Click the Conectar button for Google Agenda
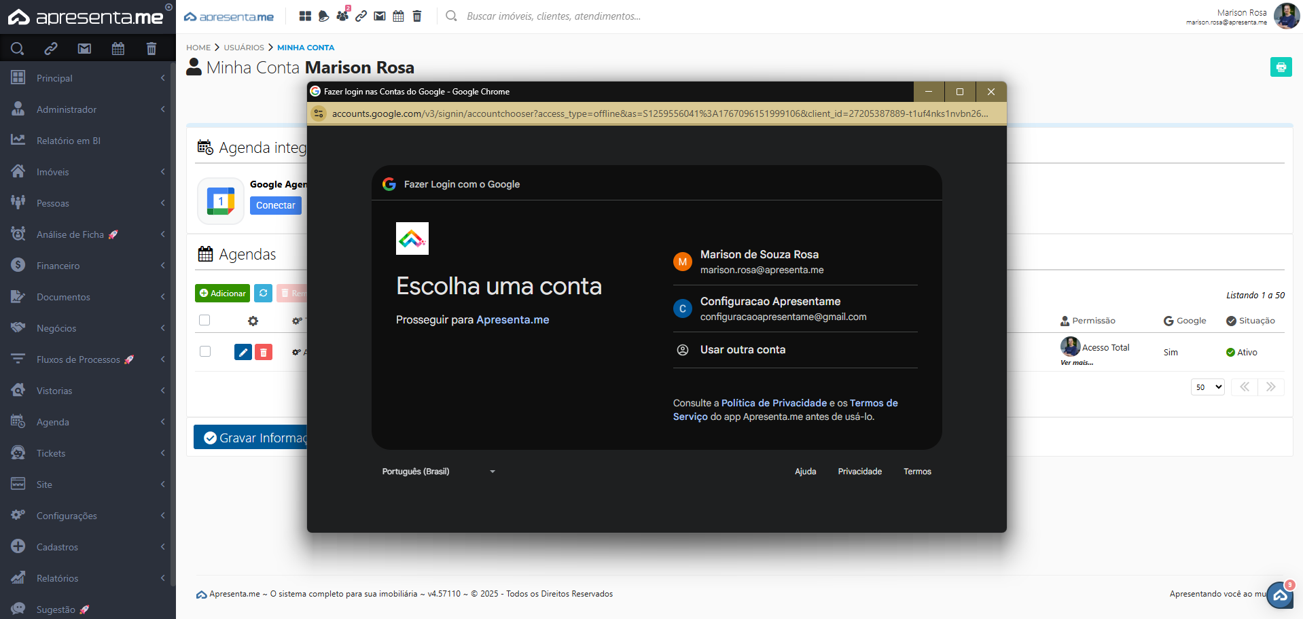The image size is (1303, 619). tap(275, 205)
